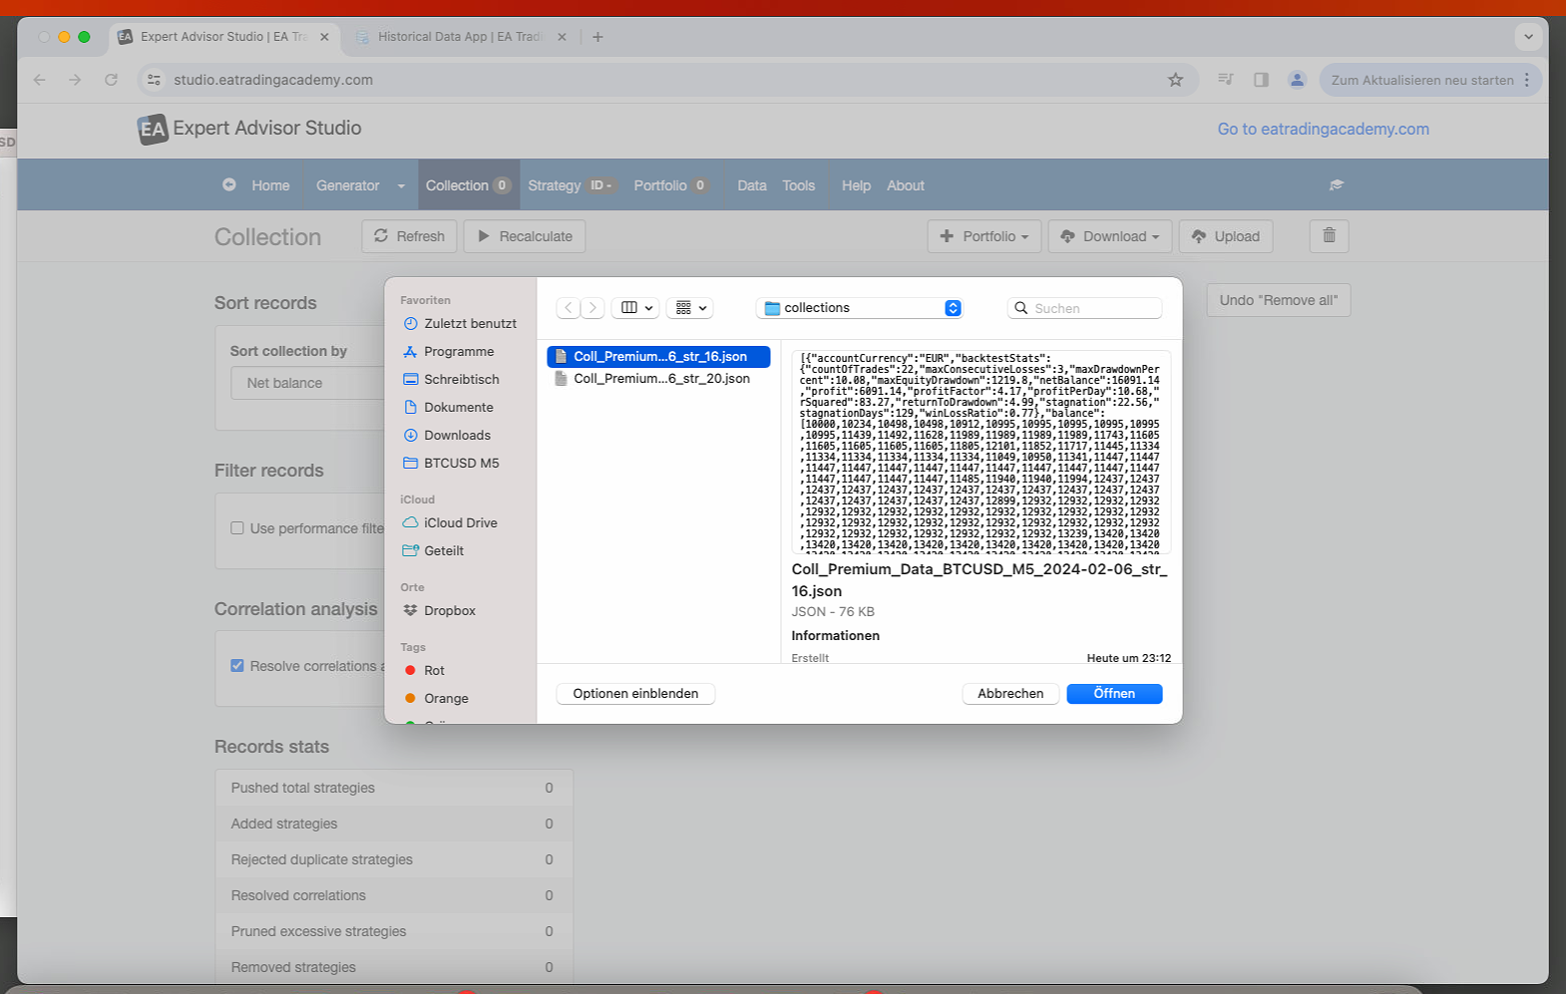The image size is (1566, 994).
Task: Click the trash delete collection icon
Action: 1329,235
